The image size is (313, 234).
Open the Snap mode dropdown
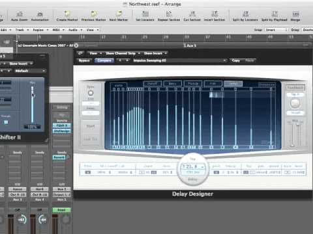click(x=276, y=30)
